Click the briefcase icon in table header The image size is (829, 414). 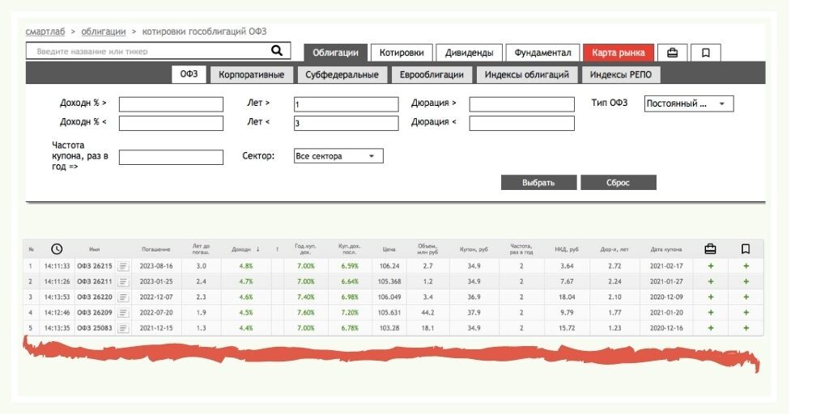[711, 249]
